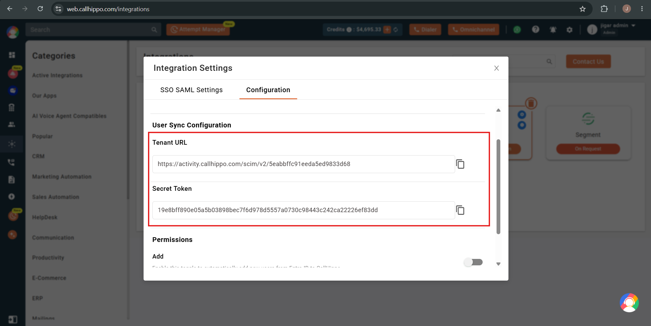Click the dialog scroll-down arrow
Image resolution: width=651 pixels, height=326 pixels.
(498, 264)
